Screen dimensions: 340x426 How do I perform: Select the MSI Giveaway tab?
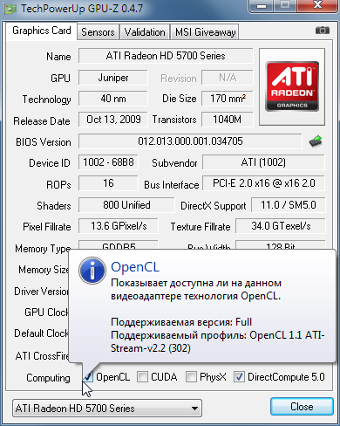click(205, 32)
